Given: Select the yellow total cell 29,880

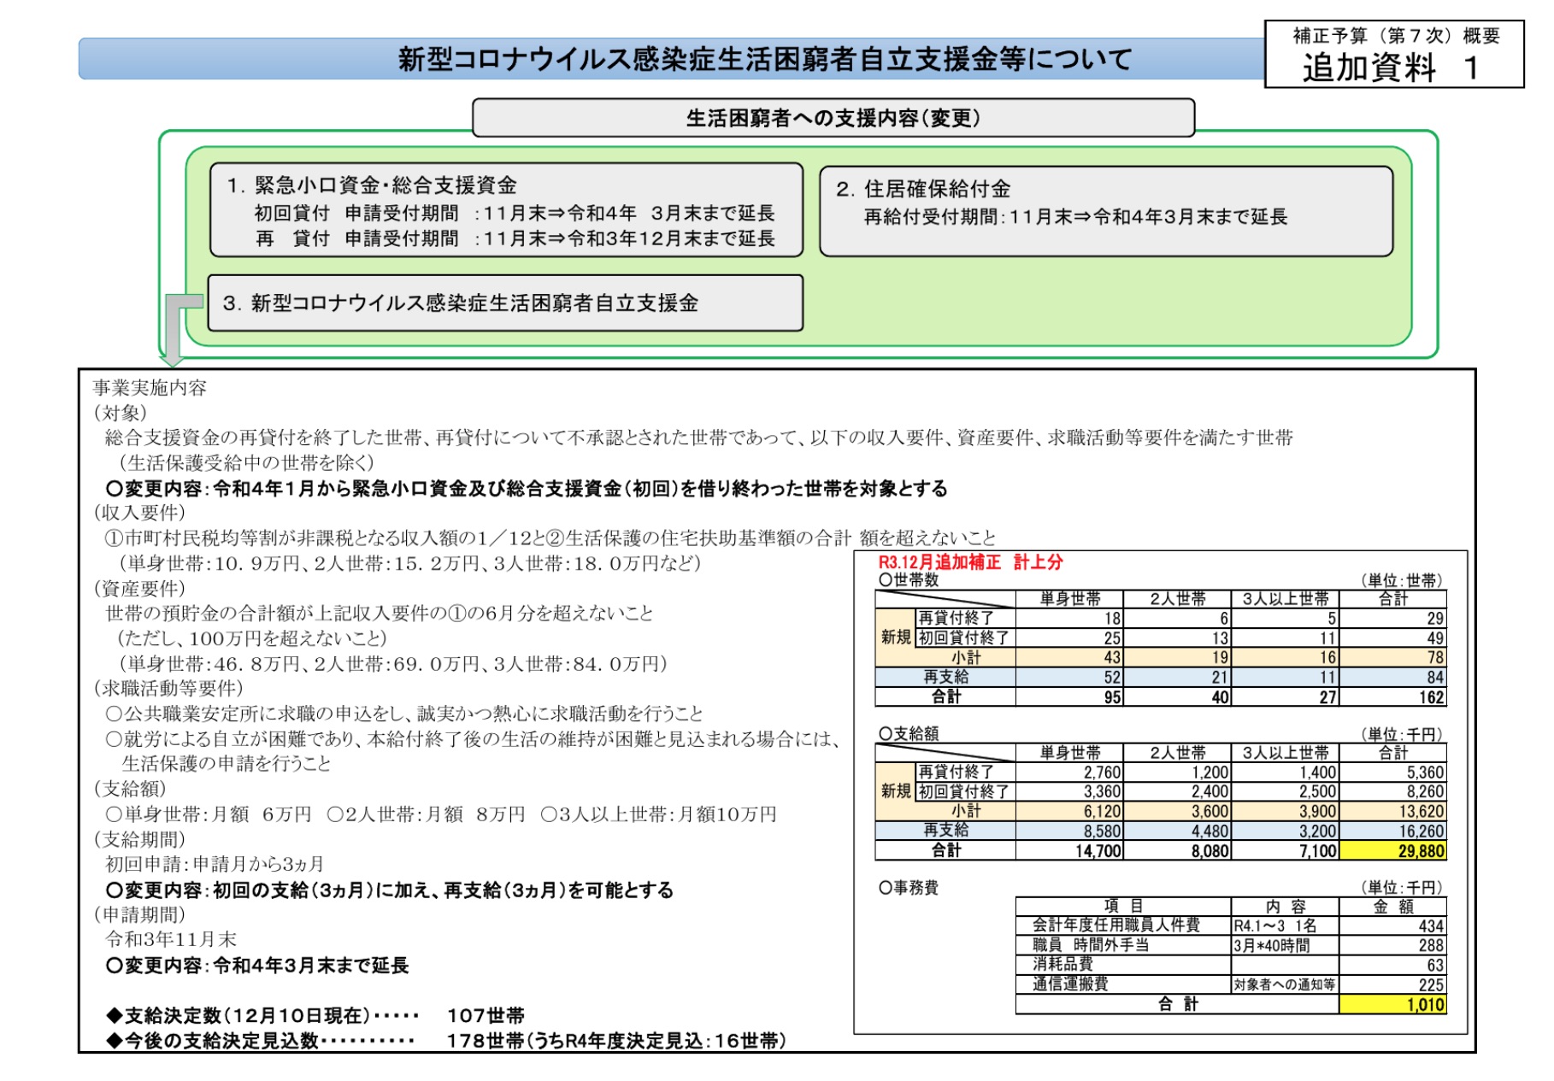Looking at the screenshot, I should click(x=1392, y=850).
